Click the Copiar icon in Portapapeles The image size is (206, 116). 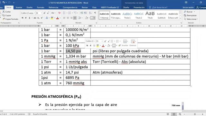click(x=4, y=15)
